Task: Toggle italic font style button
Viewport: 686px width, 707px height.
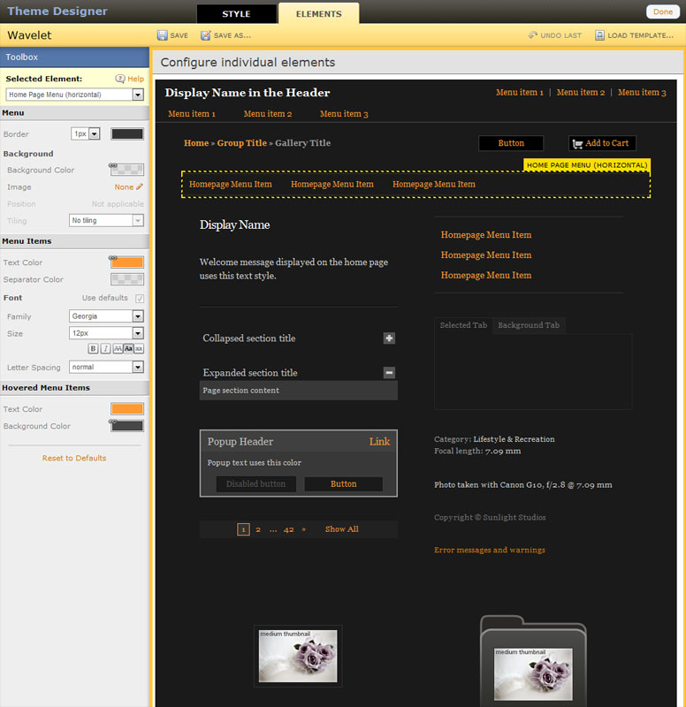Action: click(105, 349)
